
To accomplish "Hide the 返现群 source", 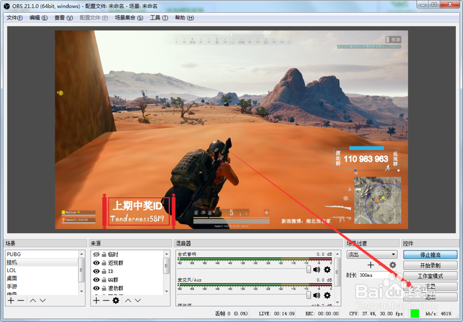I will tap(96, 263).
